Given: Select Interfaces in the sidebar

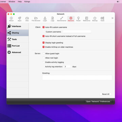Looking at the screenshot, I should click(18, 26).
